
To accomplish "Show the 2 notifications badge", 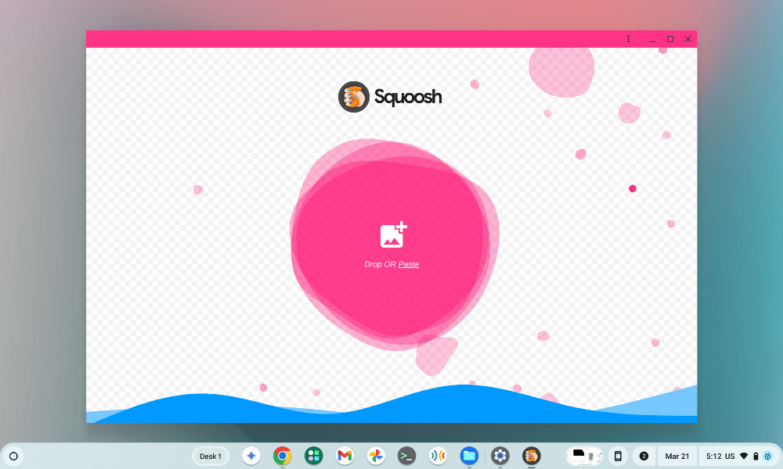I will pyautogui.click(x=644, y=456).
